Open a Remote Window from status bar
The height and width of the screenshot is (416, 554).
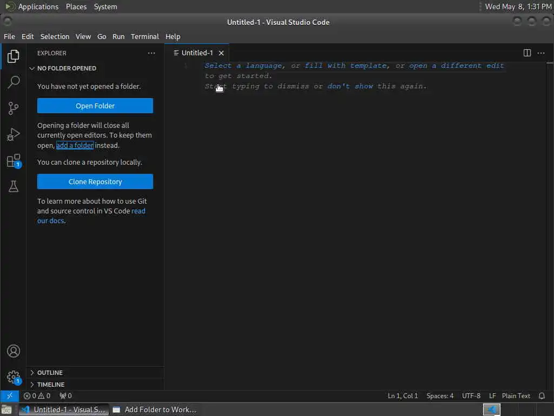click(x=10, y=396)
